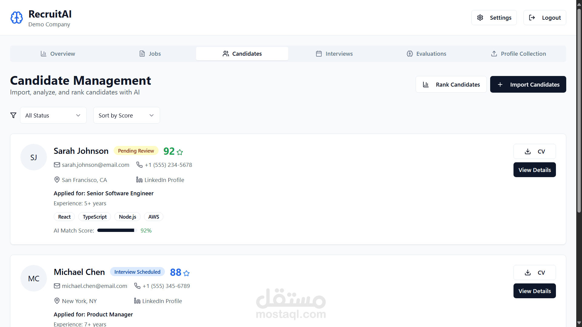This screenshot has height=327, width=582.
Task: Go to the Profile Collection tab
Action: (519, 54)
